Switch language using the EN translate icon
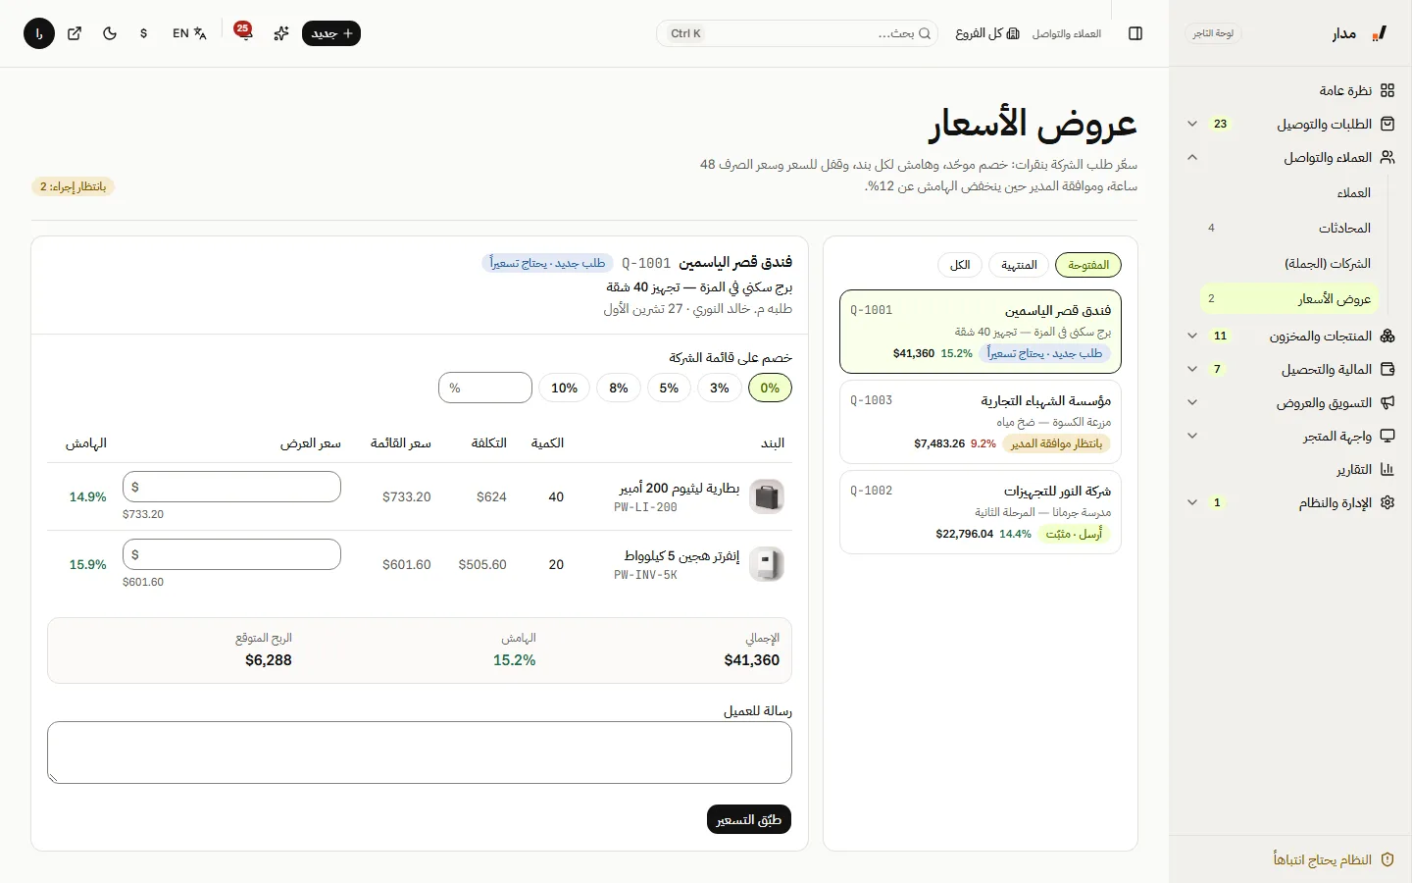This screenshot has width=1412, height=883. click(x=189, y=33)
